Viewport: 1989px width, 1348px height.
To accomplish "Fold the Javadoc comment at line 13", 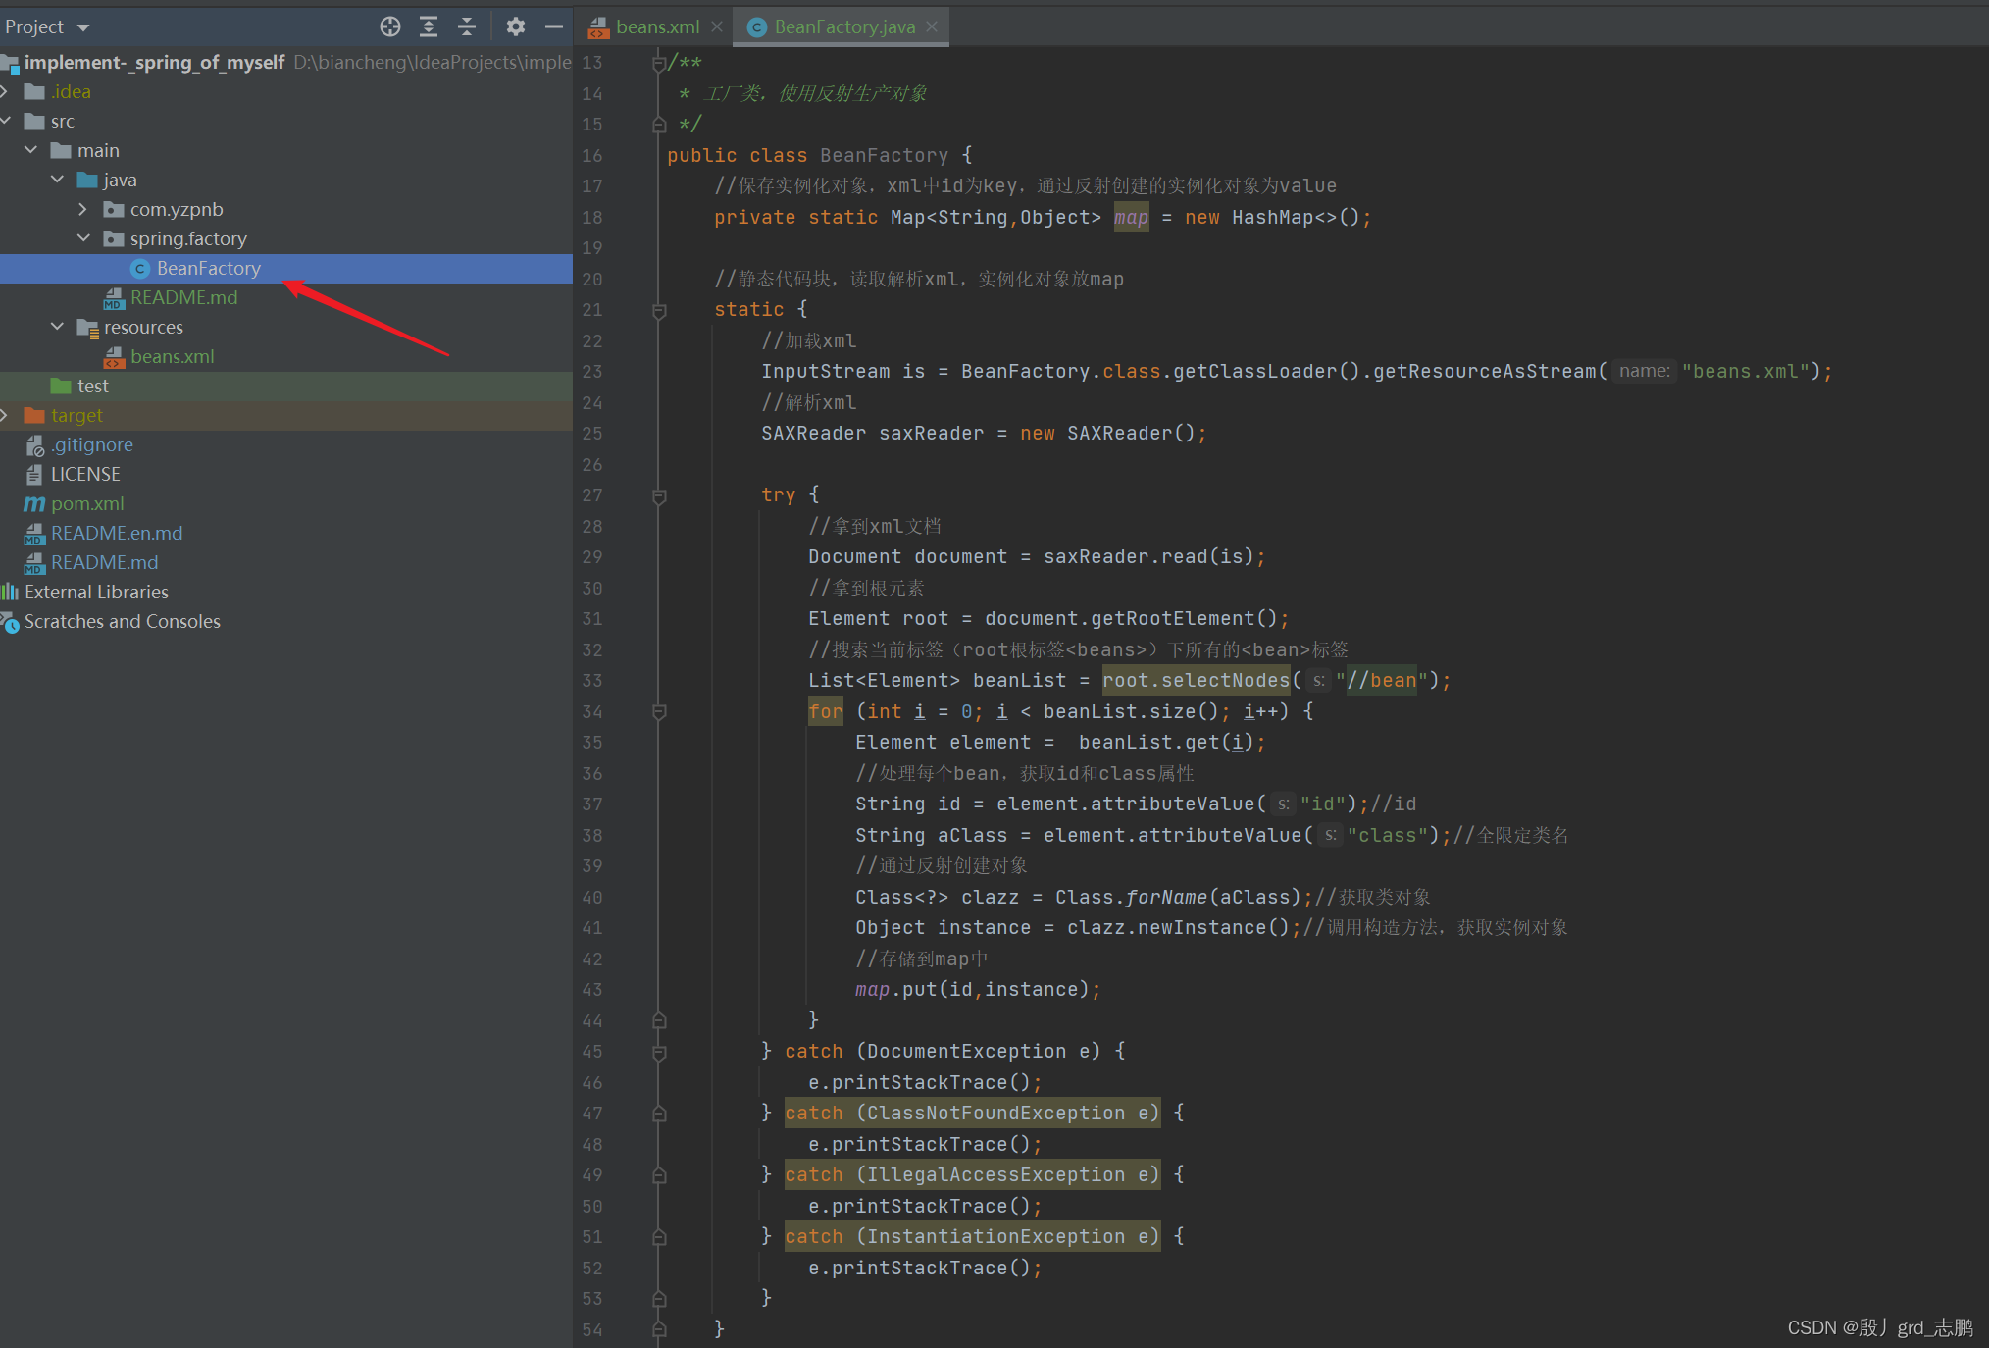I will 659,64.
